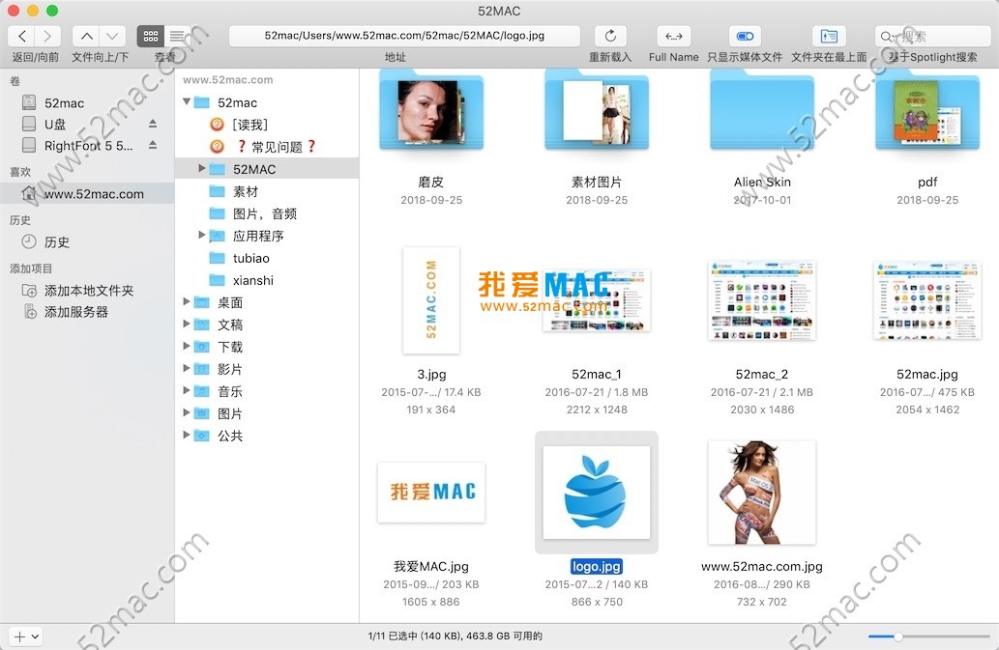
Task: Open 常见问题 FAQ item in tree
Action: point(262,147)
